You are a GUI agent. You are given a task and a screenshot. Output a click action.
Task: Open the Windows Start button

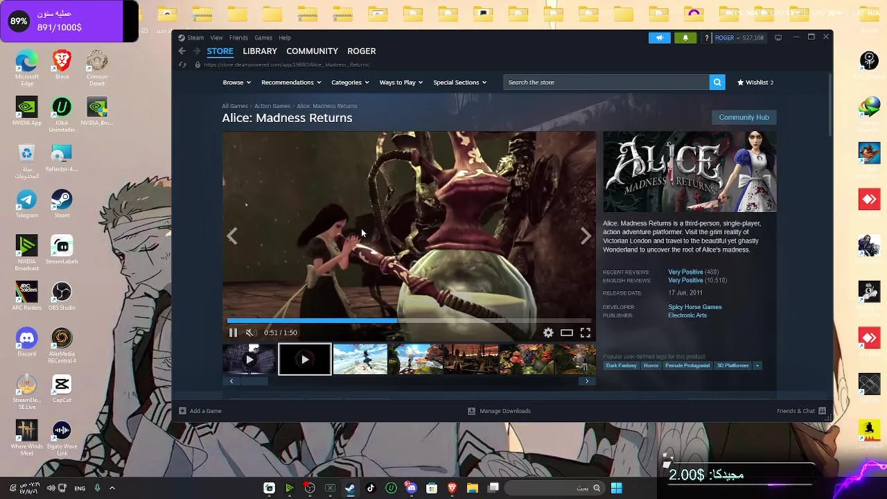click(x=616, y=488)
